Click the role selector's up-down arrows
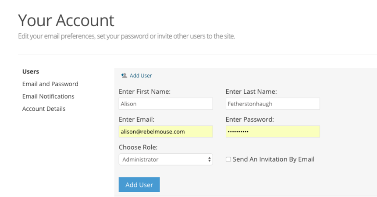This screenshot has height=197, width=377. 210,159
